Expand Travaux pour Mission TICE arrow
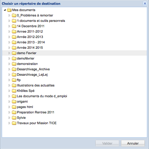The image size is (149, 149). click(x=9, y=123)
